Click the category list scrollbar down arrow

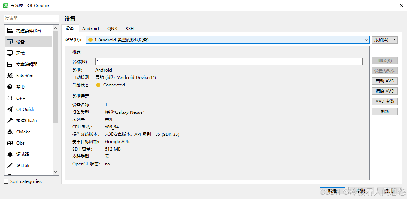click(x=56, y=172)
